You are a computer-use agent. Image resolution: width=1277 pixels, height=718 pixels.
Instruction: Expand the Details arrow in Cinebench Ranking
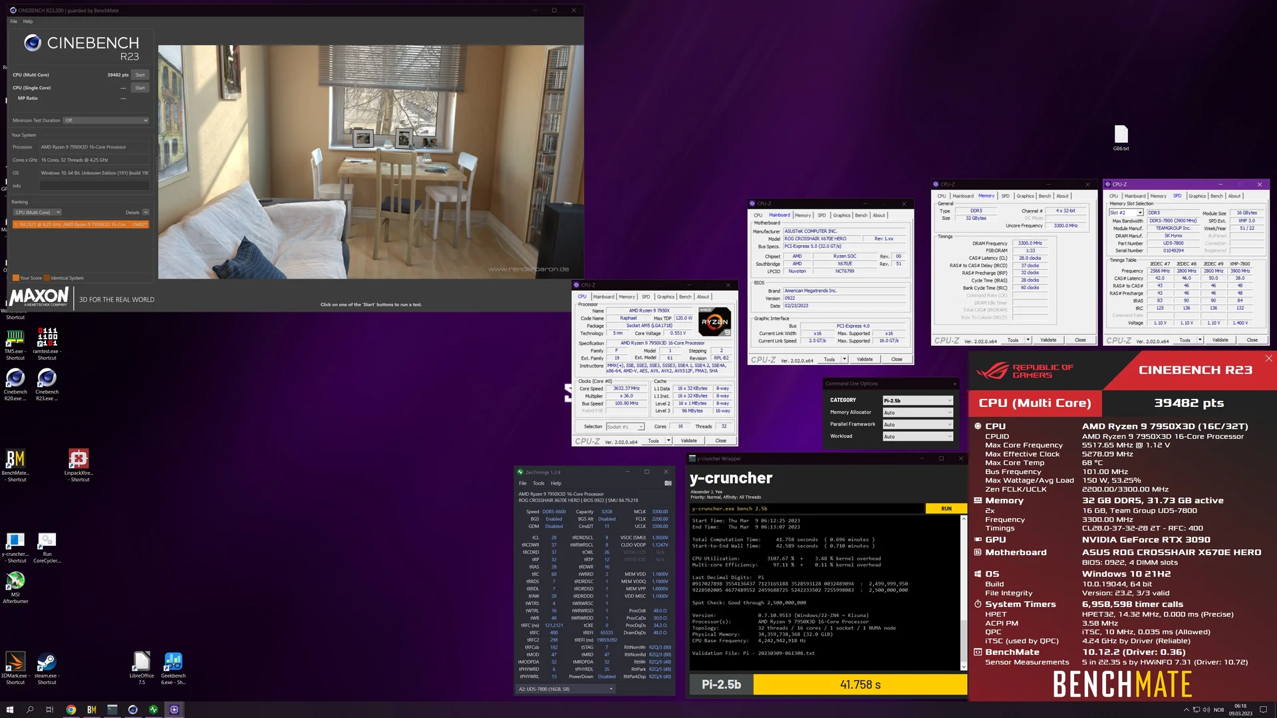(146, 212)
